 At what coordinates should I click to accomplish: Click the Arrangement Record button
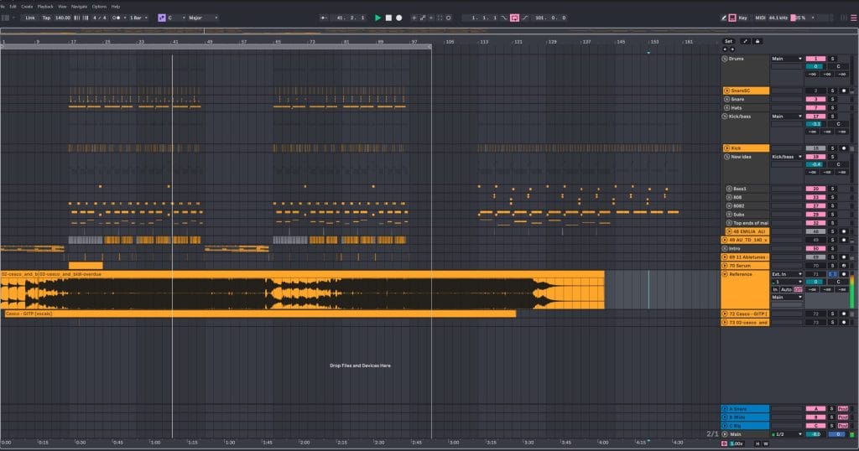(399, 17)
